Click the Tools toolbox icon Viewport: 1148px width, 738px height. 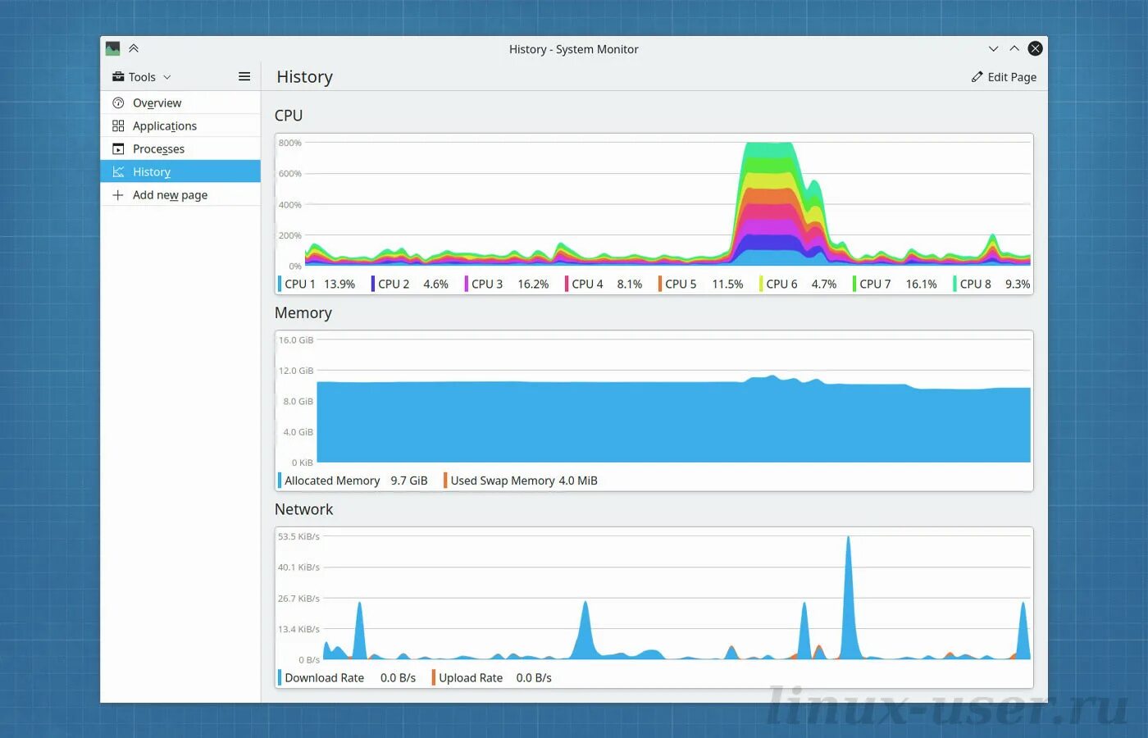(118, 76)
